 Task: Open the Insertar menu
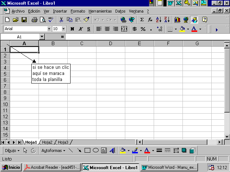point(60,11)
